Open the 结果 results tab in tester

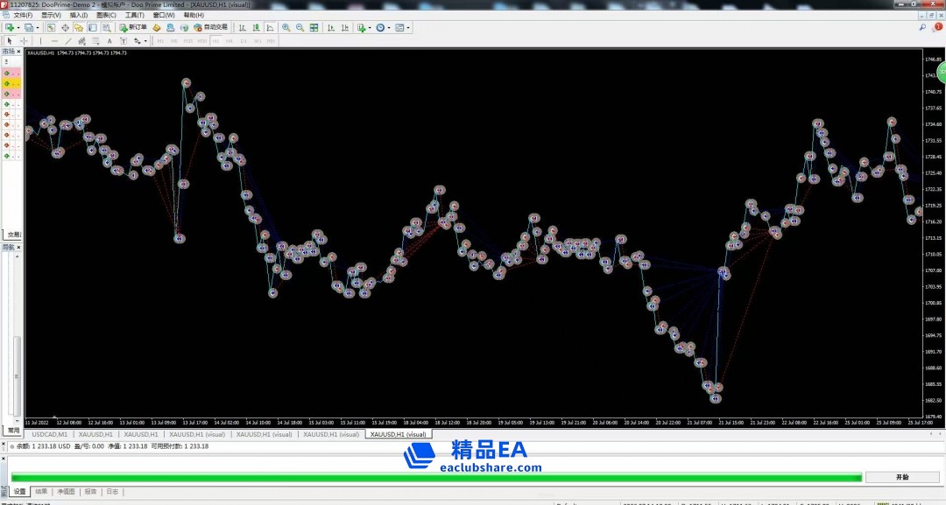tap(41, 492)
